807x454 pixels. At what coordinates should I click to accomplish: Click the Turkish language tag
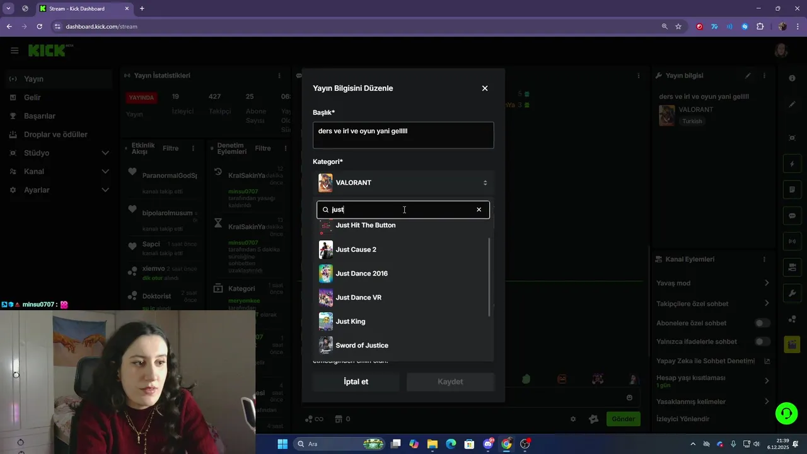pyautogui.click(x=692, y=121)
